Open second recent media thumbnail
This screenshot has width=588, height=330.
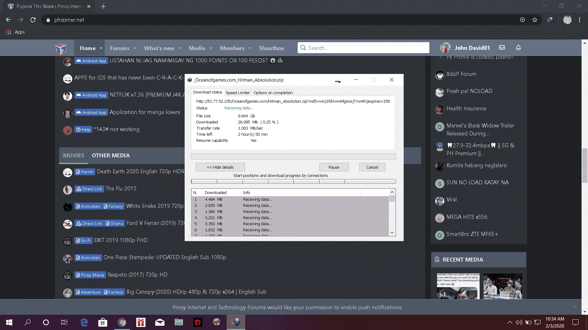[503, 286]
